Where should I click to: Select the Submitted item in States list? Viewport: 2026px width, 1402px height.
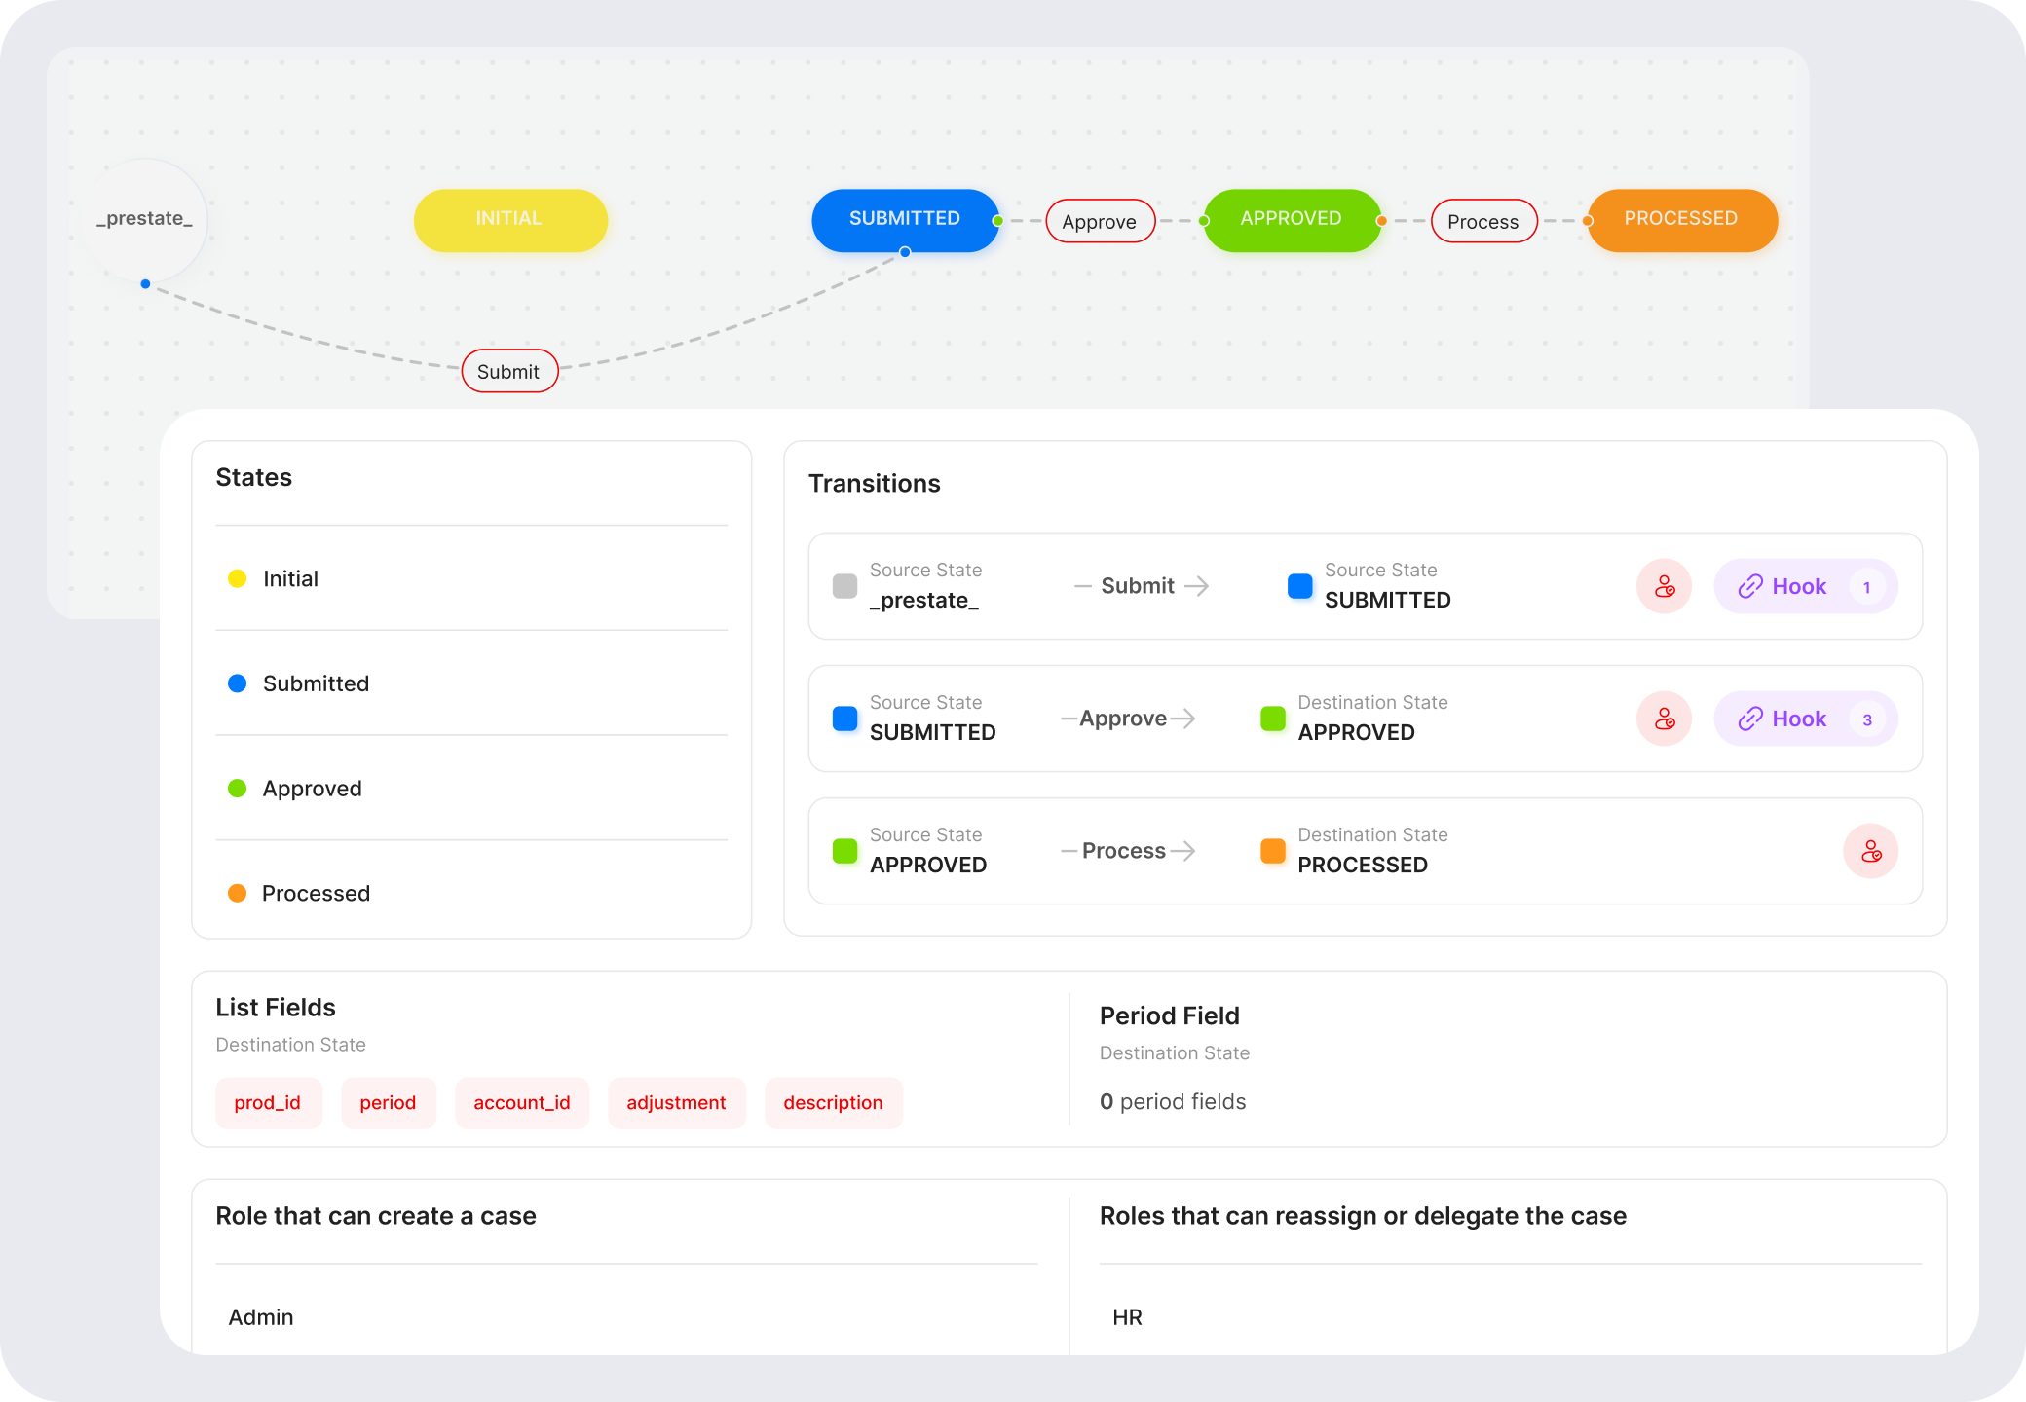click(x=316, y=683)
